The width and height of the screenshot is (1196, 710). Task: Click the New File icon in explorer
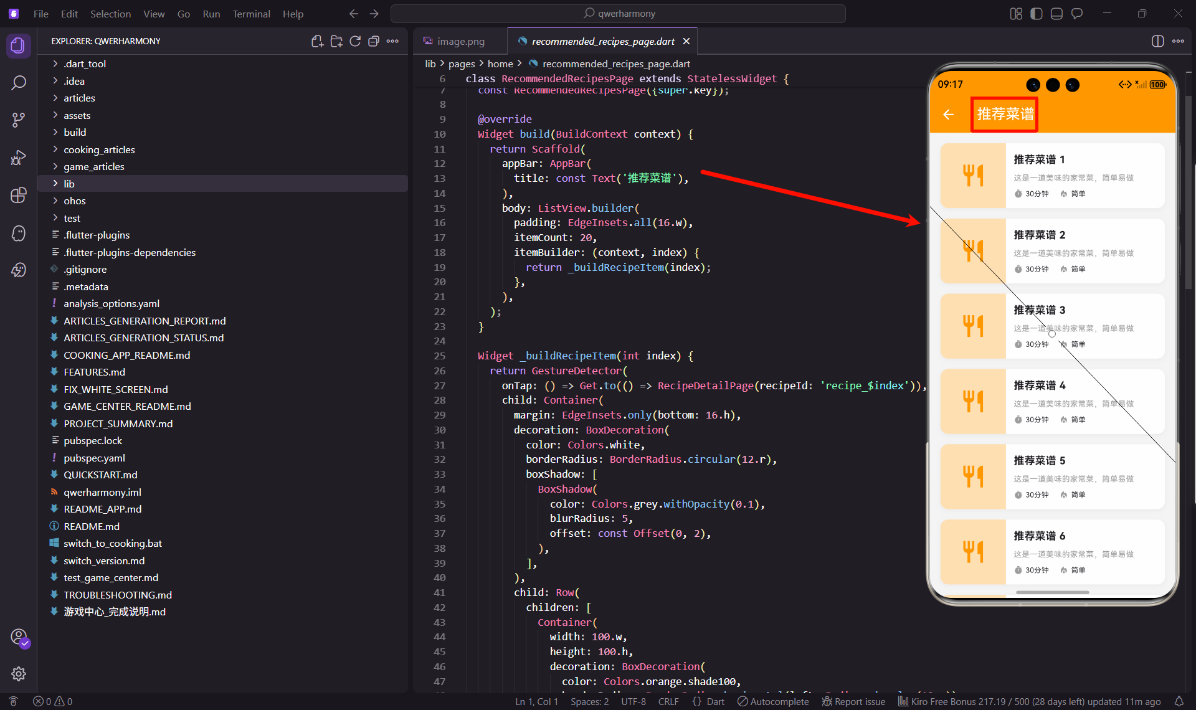(317, 41)
